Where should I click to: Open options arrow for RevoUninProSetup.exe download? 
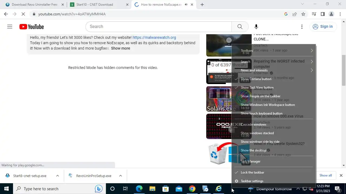coord(120,176)
